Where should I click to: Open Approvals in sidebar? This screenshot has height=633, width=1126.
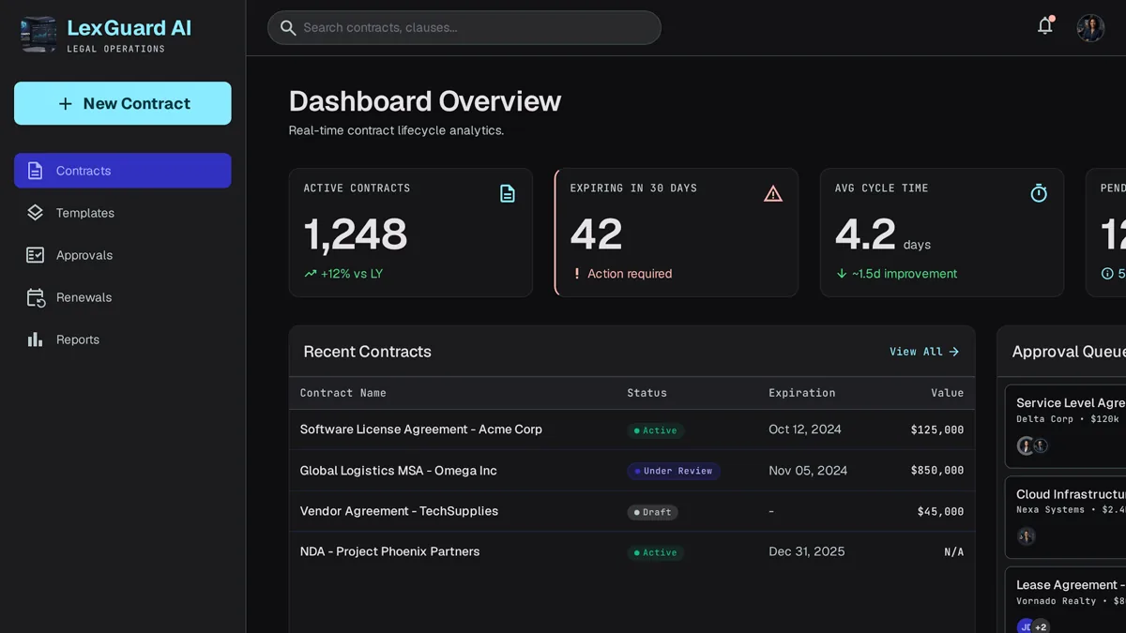tap(123, 255)
